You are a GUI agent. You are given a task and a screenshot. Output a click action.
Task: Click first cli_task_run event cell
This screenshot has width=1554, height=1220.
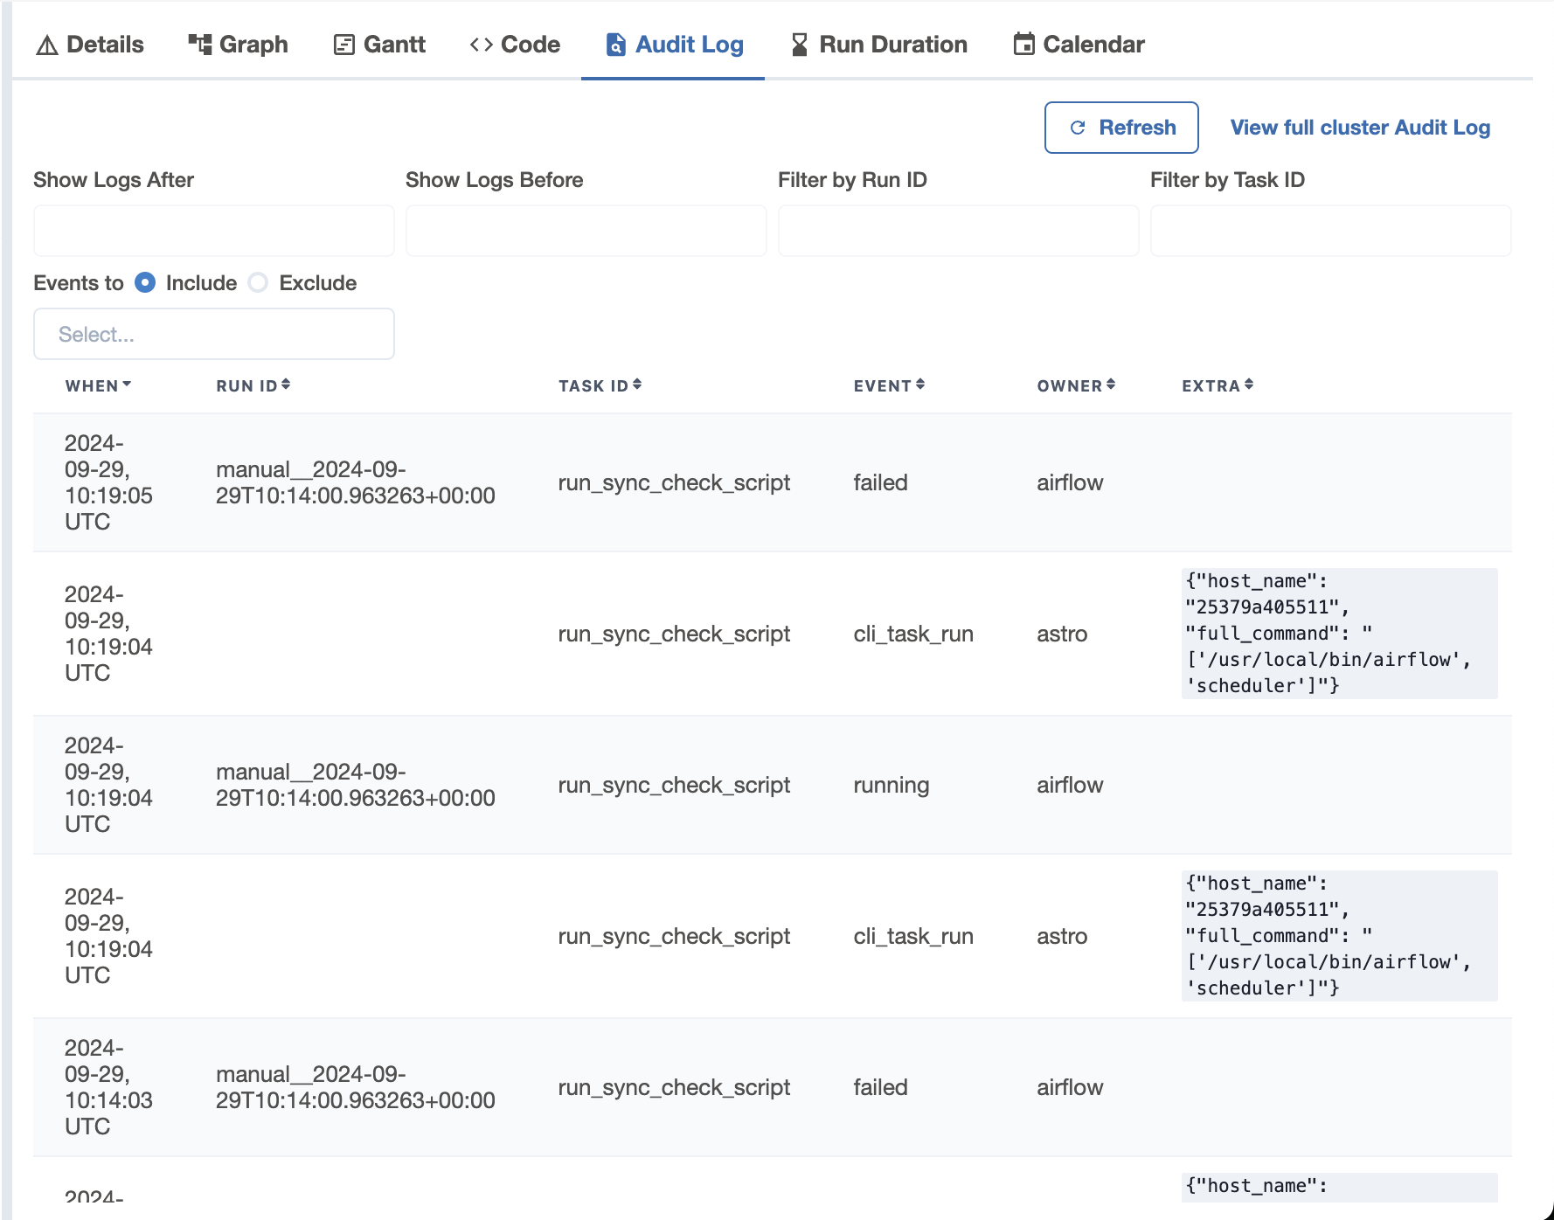point(913,634)
